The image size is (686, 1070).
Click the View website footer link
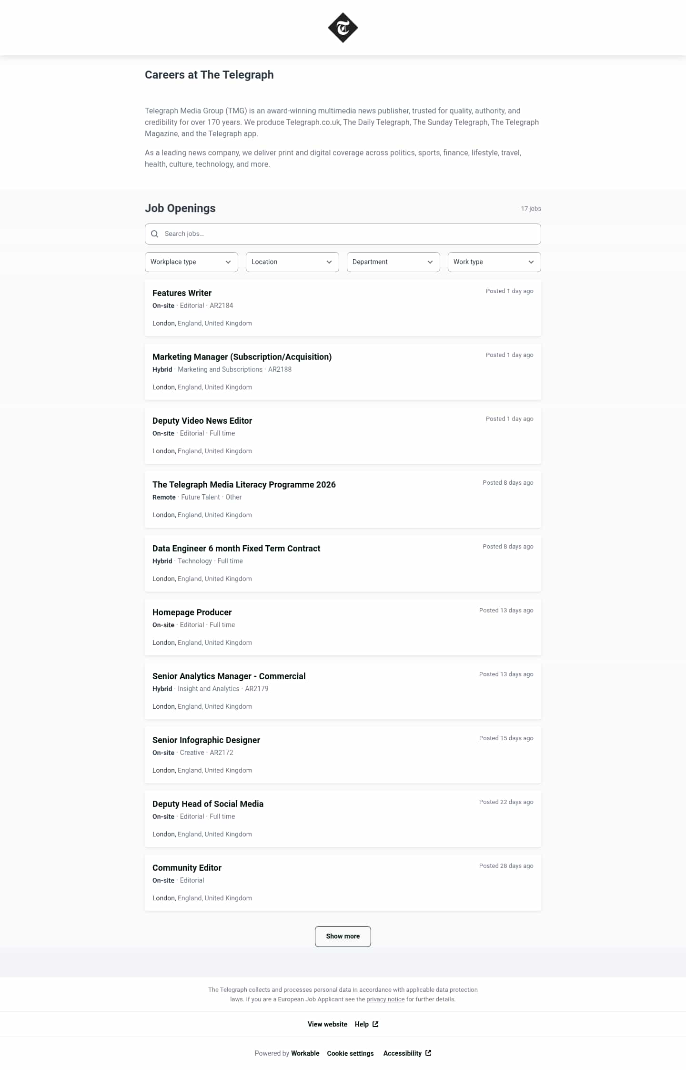[x=327, y=1024]
